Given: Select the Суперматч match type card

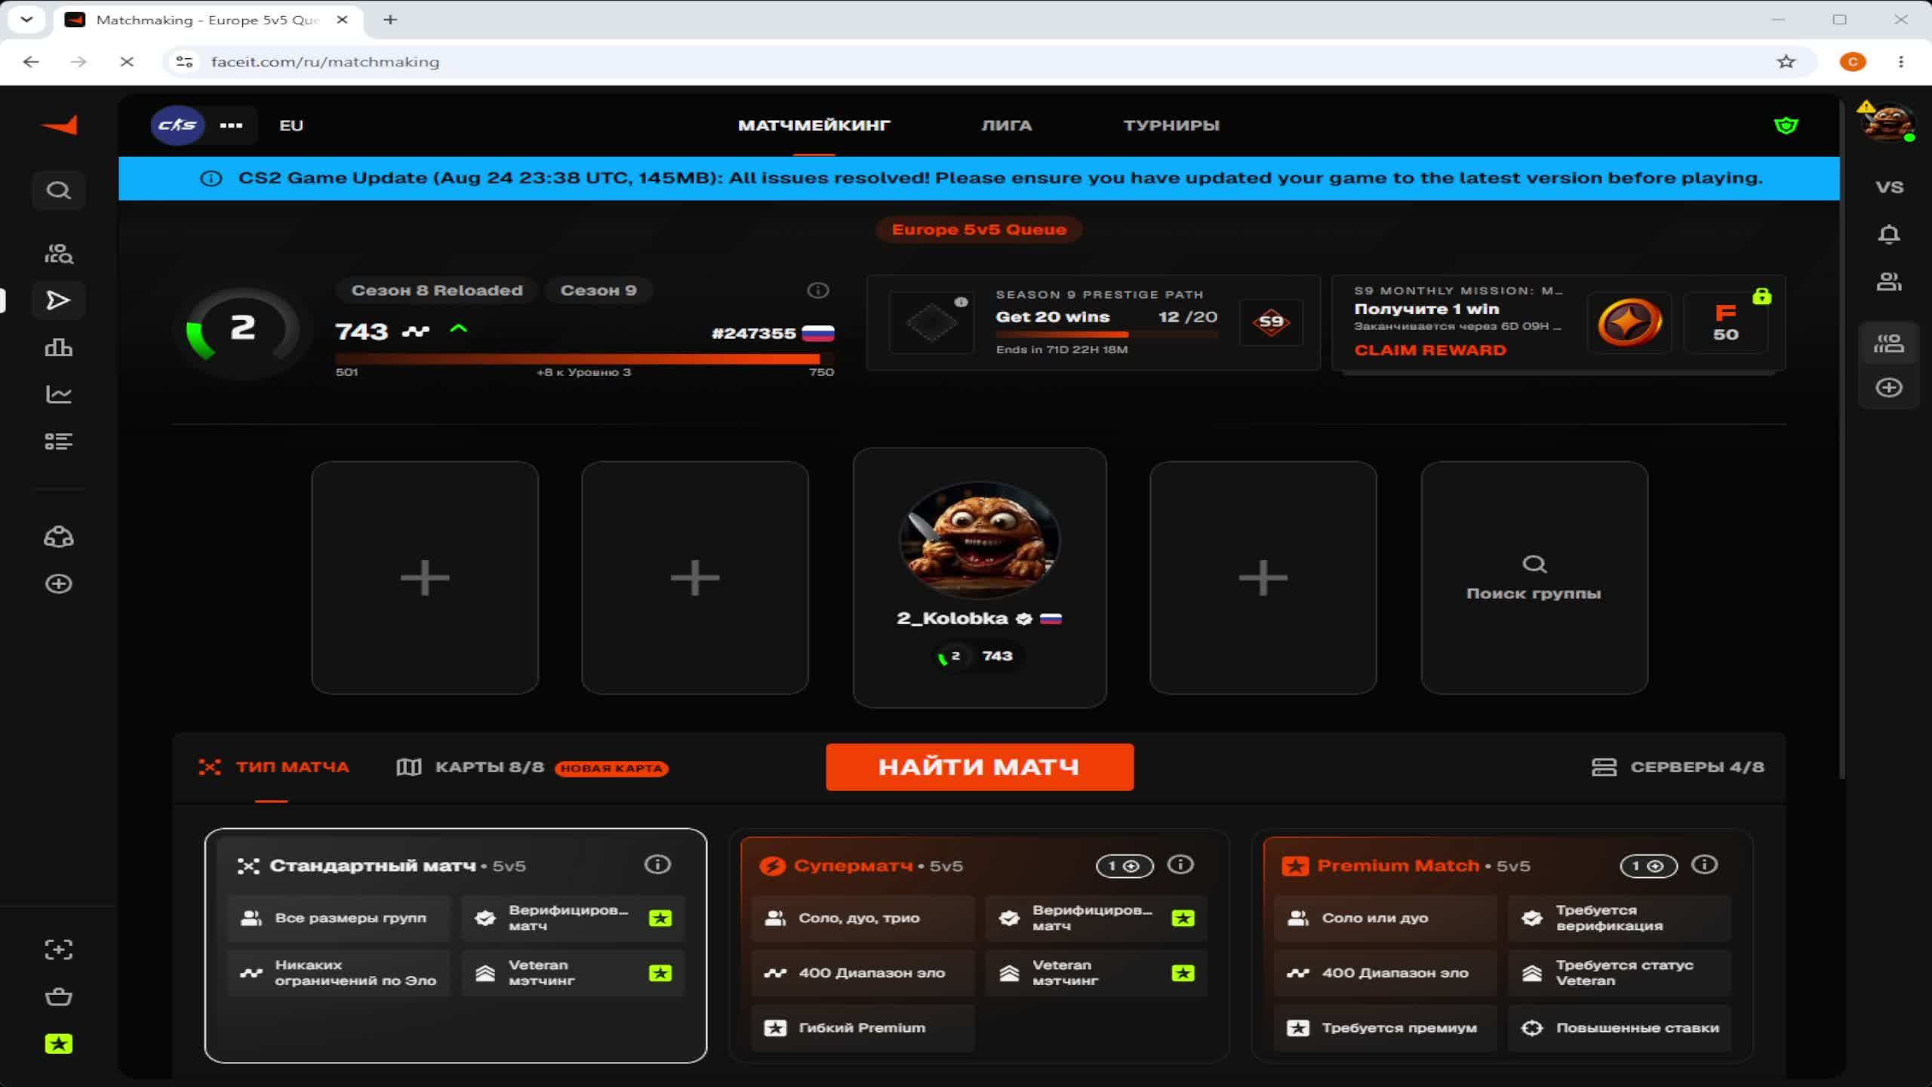Looking at the screenshot, I should click(979, 946).
